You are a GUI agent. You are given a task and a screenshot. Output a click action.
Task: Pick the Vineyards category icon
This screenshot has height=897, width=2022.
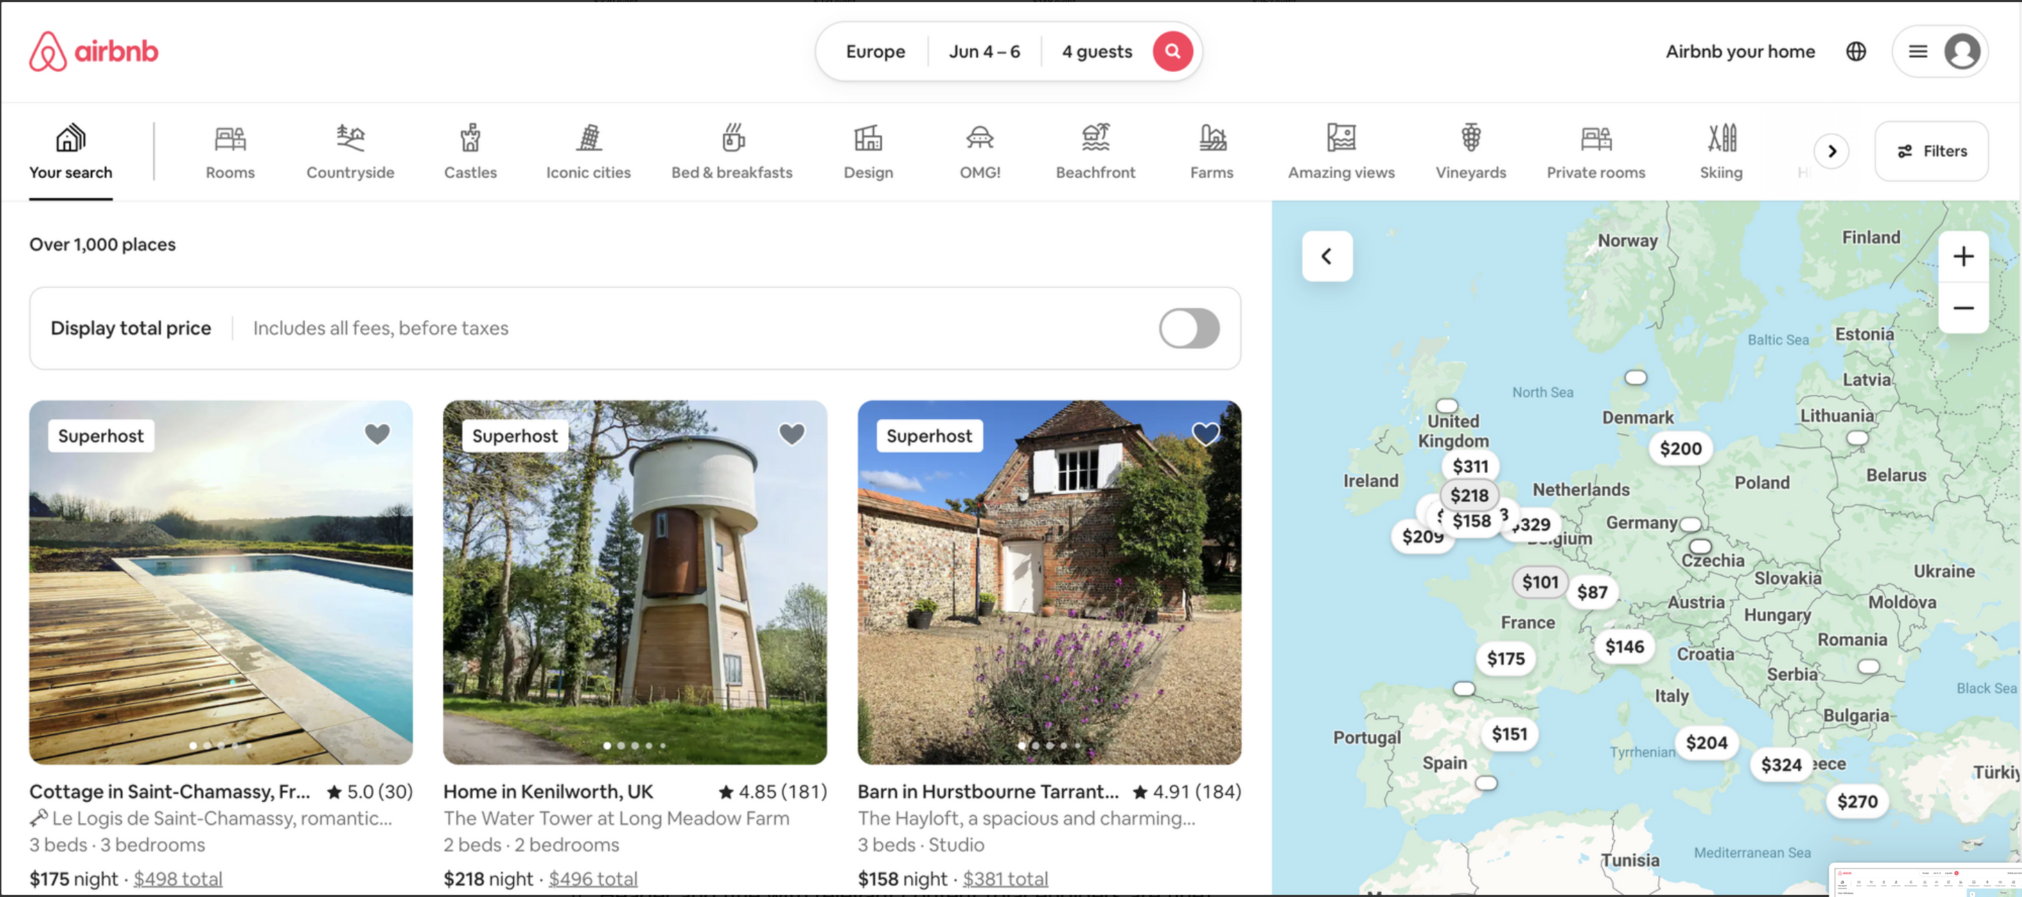click(1470, 139)
